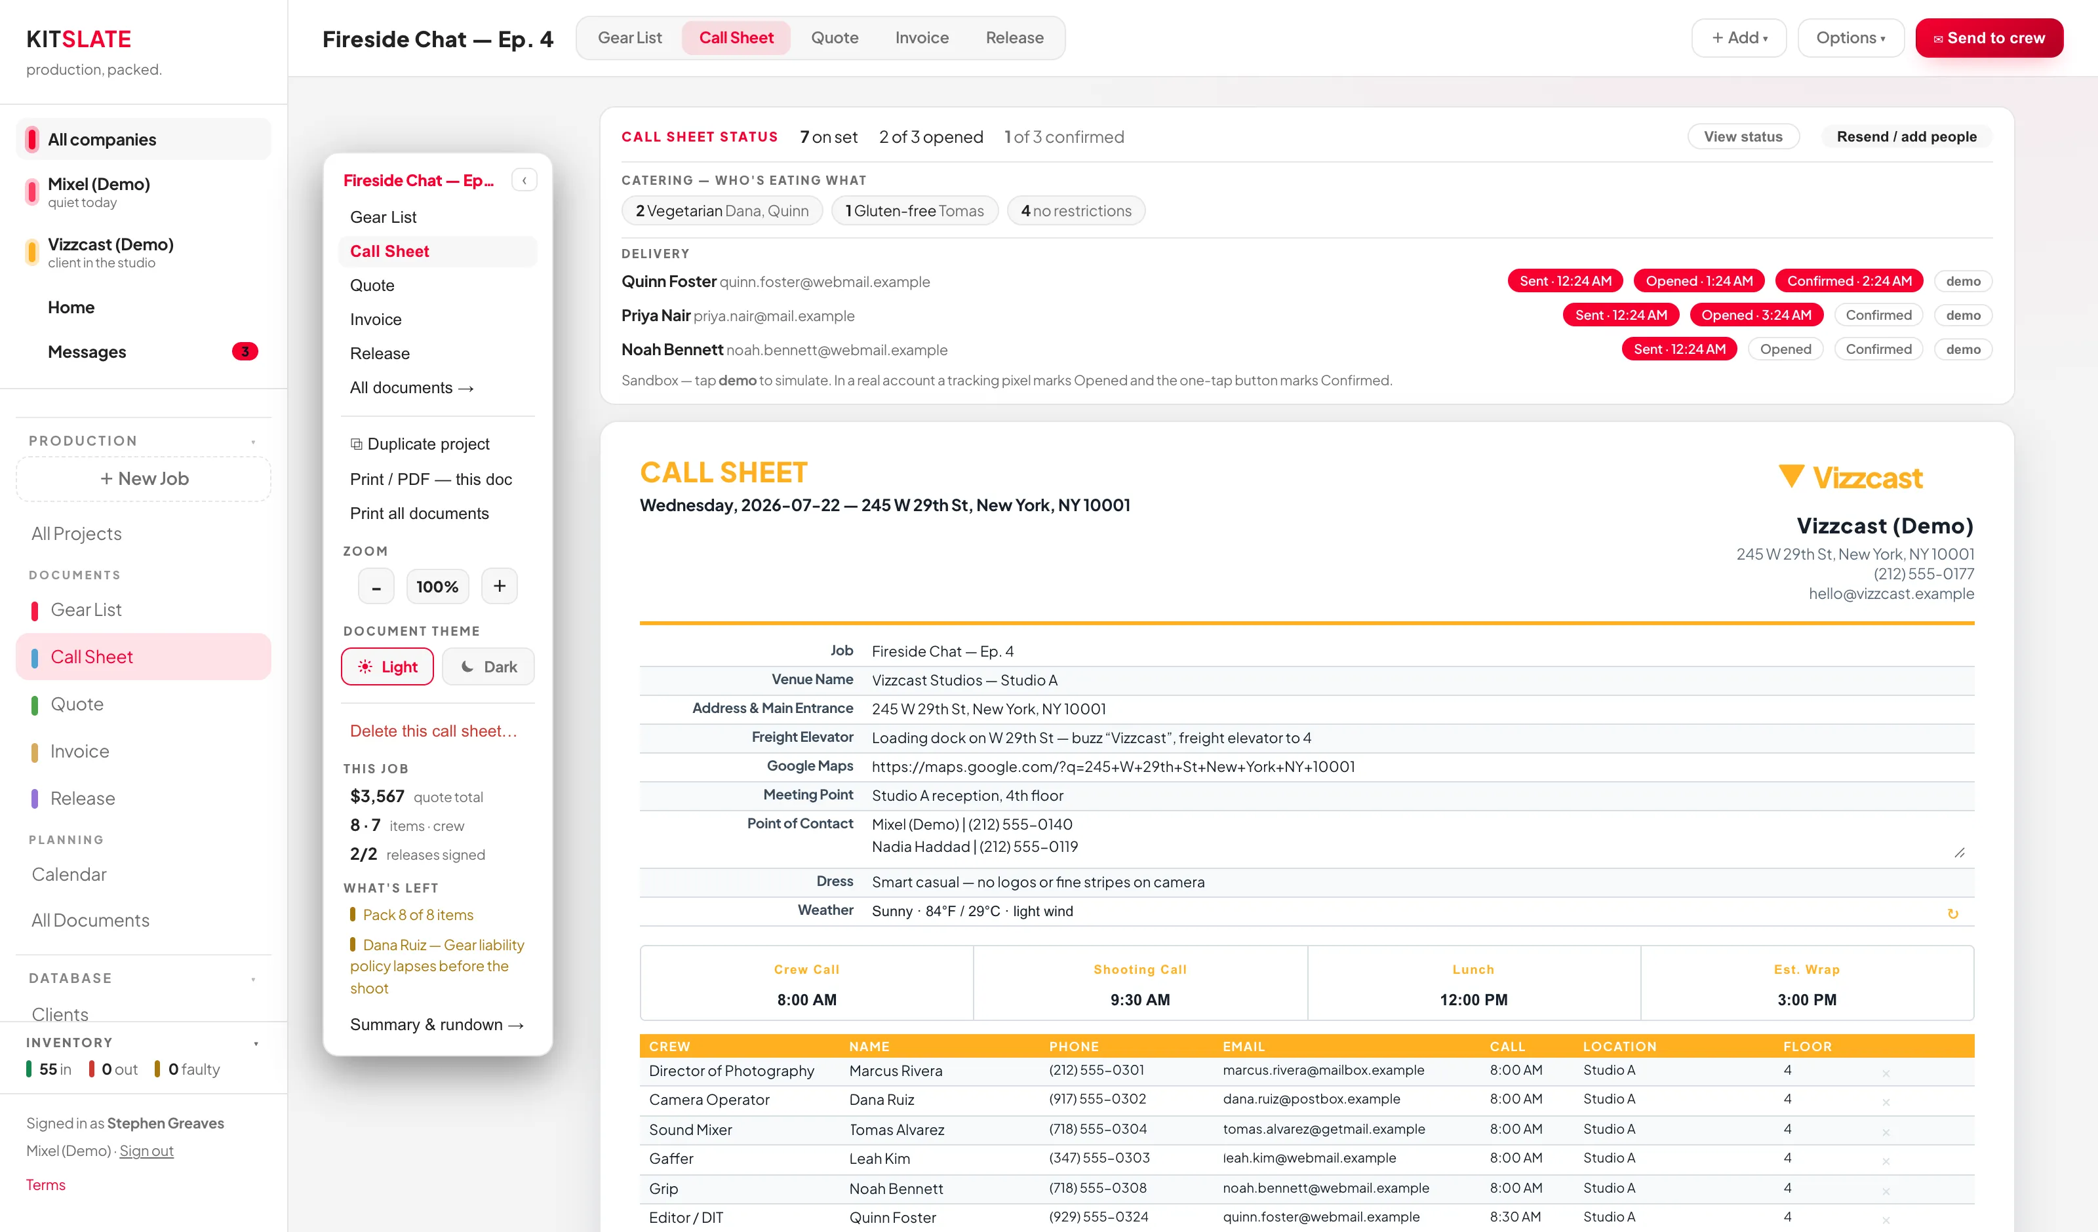The image size is (2098, 1232).
Task: Click Send to crew button
Action: click(1988, 38)
